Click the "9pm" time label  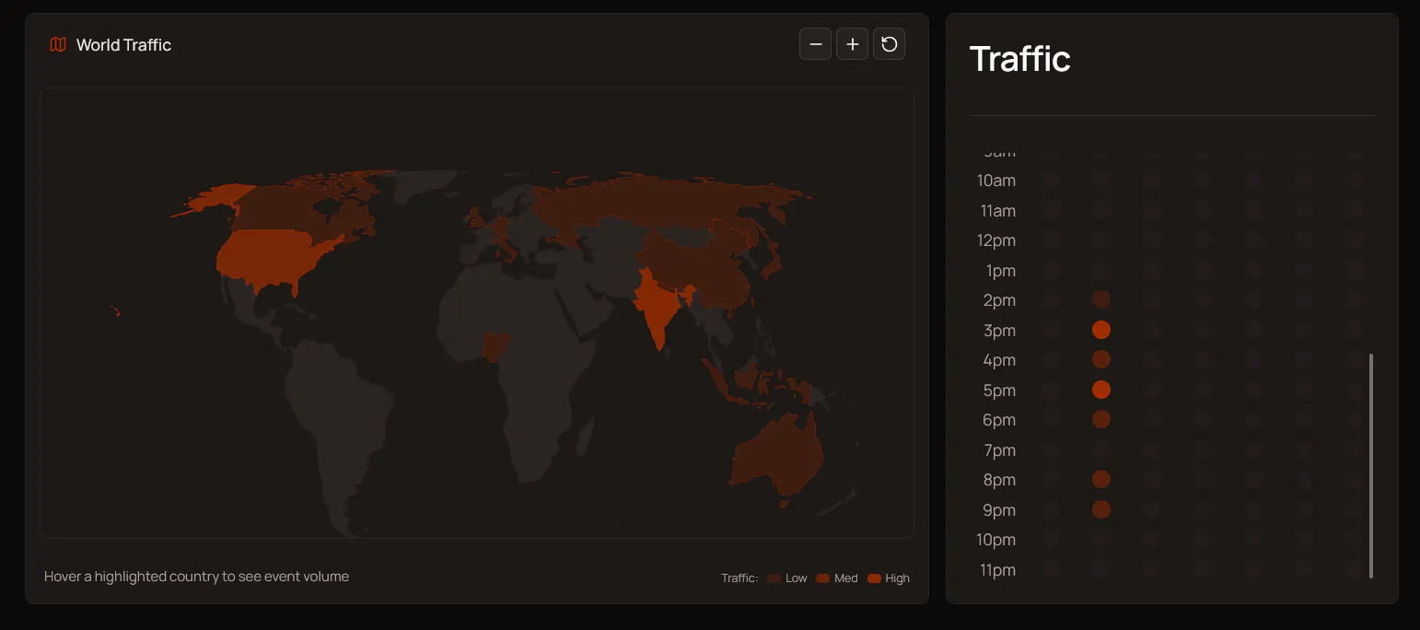pyautogui.click(x=999, y=510)
